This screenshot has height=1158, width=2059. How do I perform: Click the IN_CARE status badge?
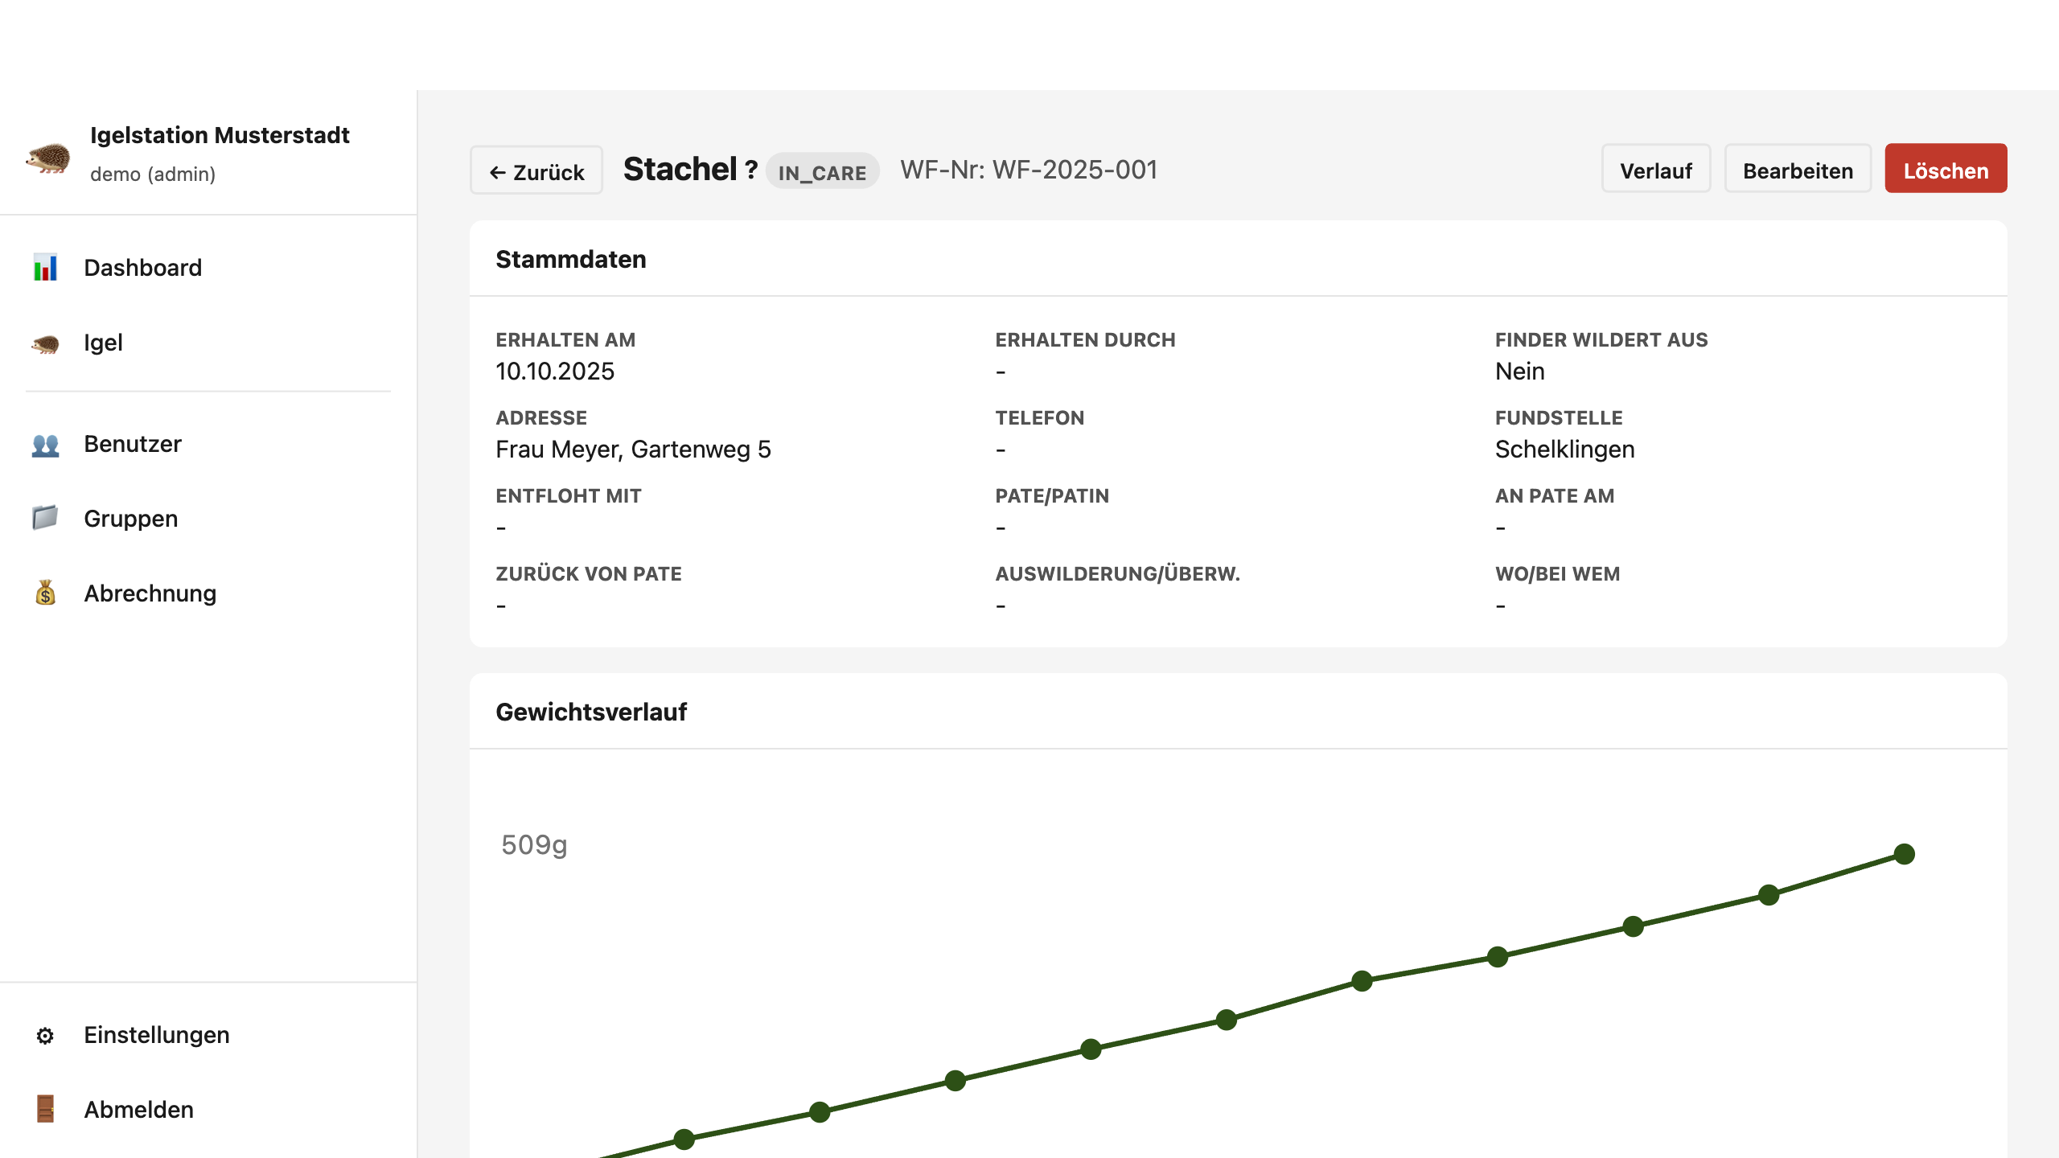822,172
